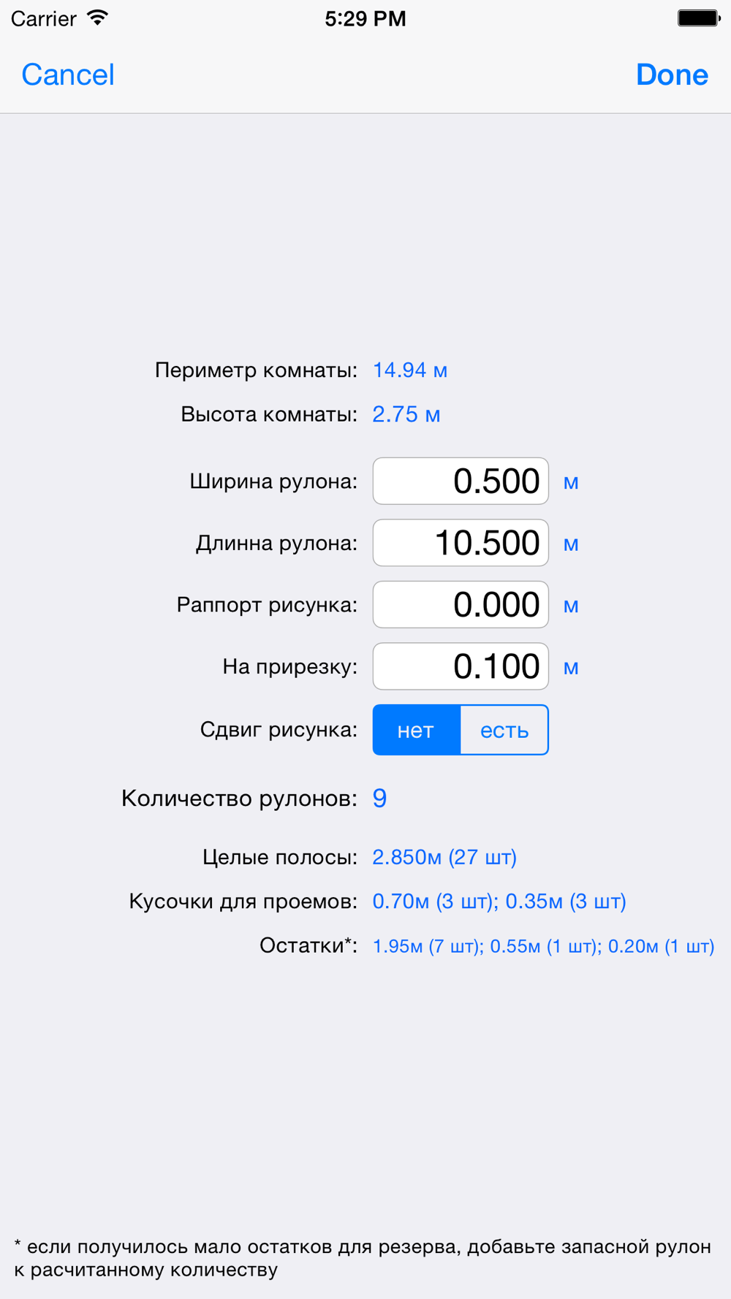Tap the Wi-Fi status icon
Viewport: 731px width, 1299px height.
click(97, 18)
